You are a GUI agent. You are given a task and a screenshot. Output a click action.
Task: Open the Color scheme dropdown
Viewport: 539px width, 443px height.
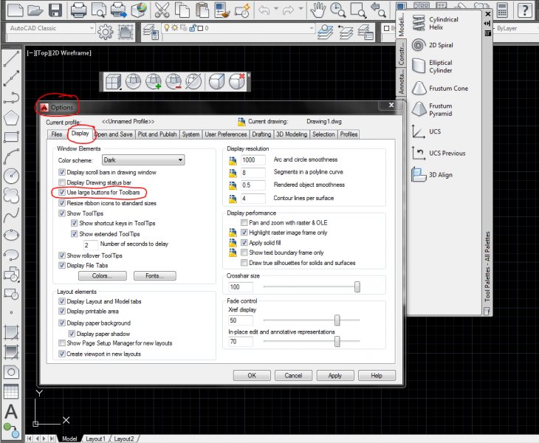point(143,159)
